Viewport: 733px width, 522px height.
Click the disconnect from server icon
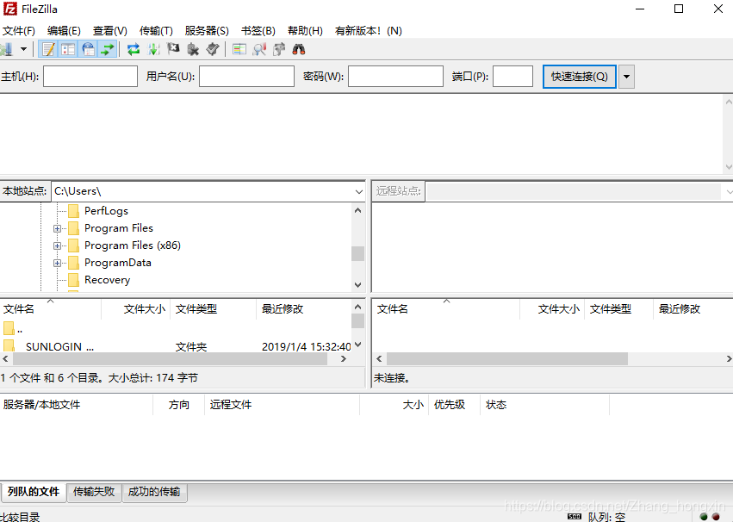pyautogui.click(x=193, y=49)
